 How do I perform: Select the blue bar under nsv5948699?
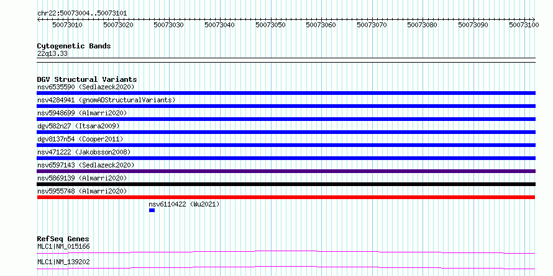coord(286,119)
